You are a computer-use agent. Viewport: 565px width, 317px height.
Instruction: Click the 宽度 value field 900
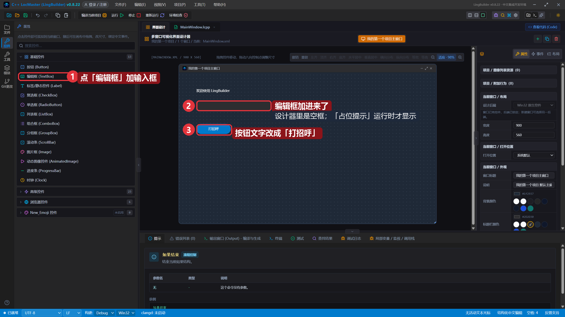point(534,125)
